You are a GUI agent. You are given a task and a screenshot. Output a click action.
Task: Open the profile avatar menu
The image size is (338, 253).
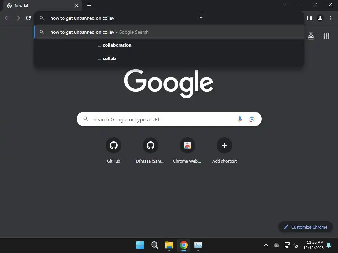(320, 18)
